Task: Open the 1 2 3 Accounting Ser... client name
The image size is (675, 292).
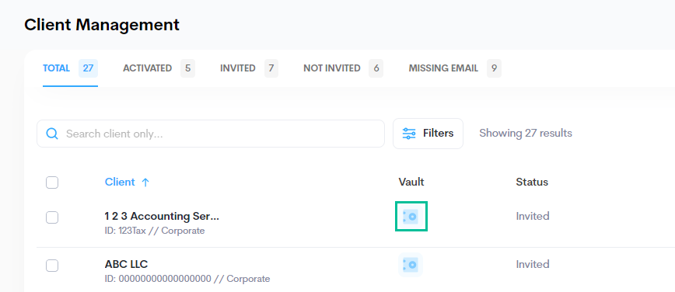Action: [x=162, y=217]
